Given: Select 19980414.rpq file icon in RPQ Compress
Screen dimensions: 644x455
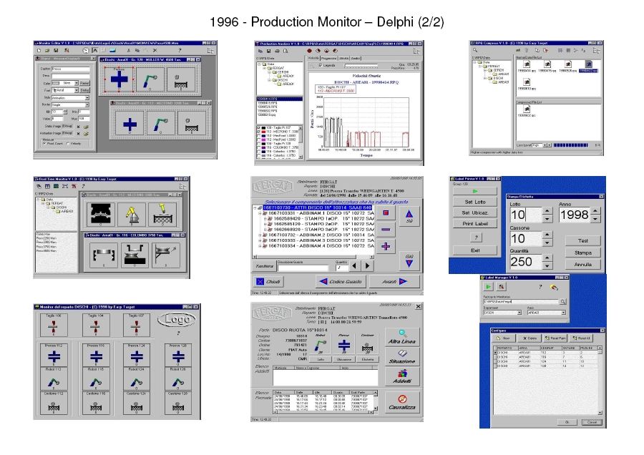Looking at the screenshot, I should 527,66.
